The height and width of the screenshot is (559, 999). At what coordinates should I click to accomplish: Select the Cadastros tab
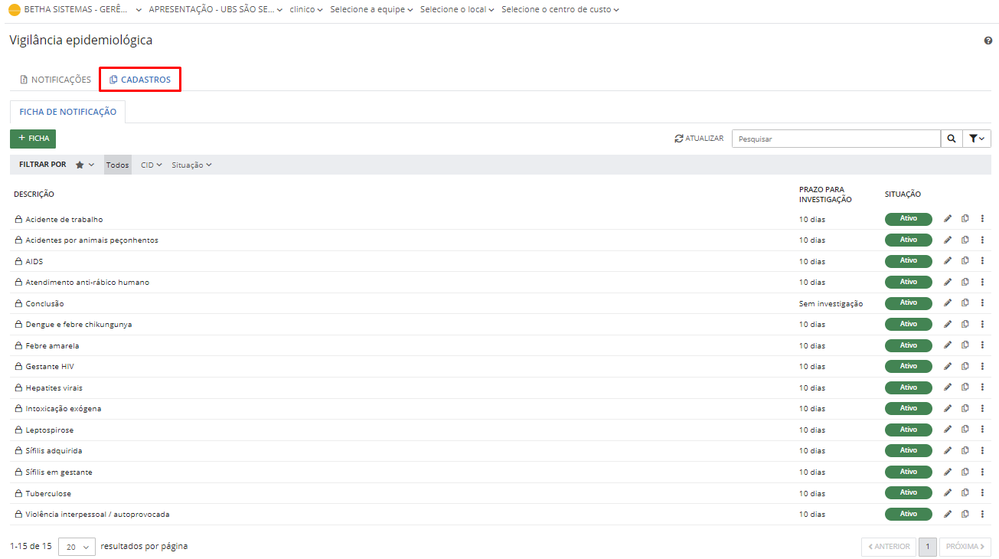140,80
